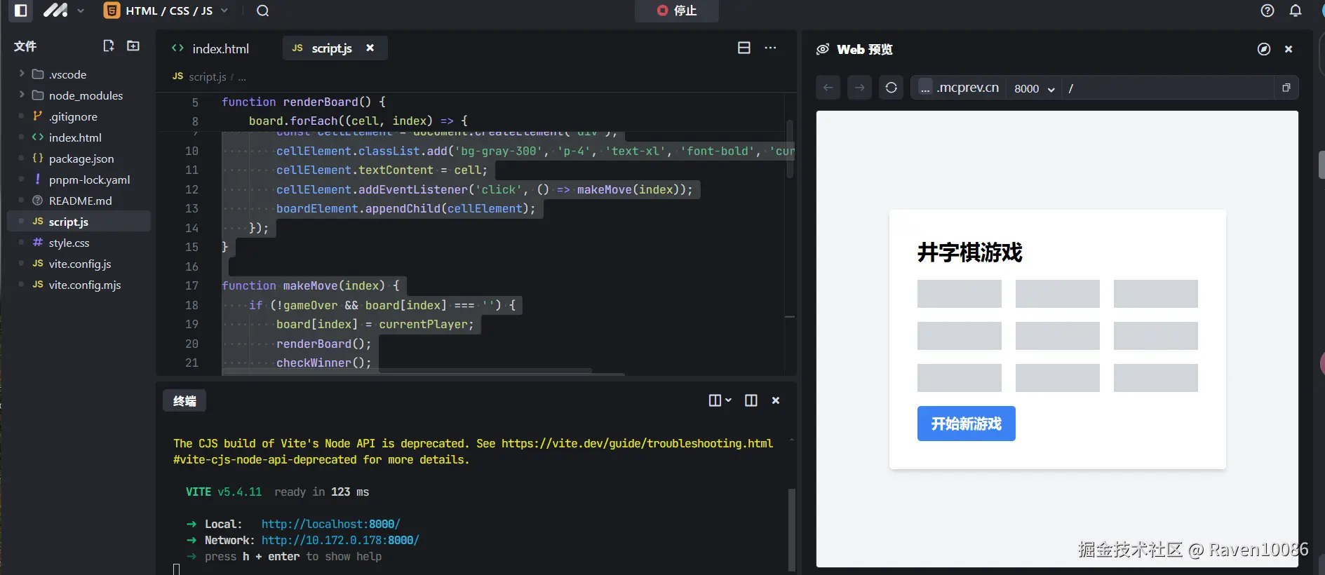
Task: Click the top-right tic-tac-toe cell
Action: (1155, 294)
